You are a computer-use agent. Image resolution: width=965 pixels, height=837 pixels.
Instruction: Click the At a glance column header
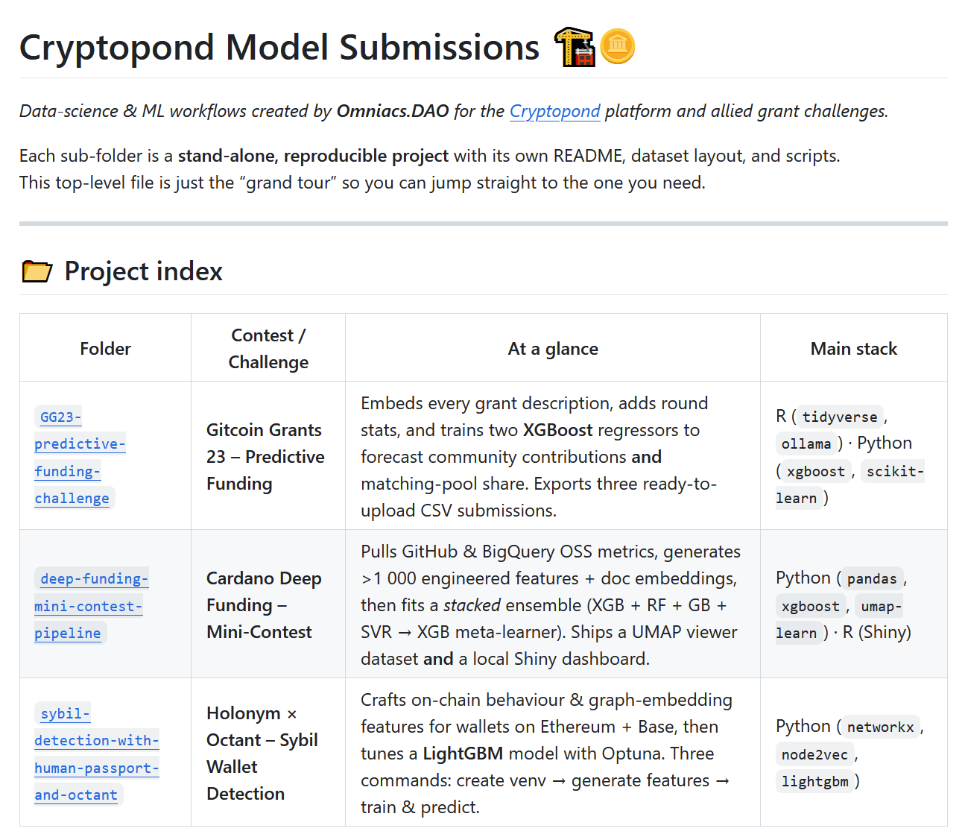(x=553, y=349)
